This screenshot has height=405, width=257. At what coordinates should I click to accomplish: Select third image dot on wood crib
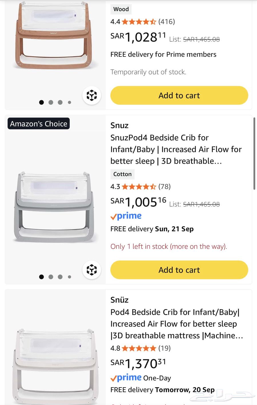point(60,102)
